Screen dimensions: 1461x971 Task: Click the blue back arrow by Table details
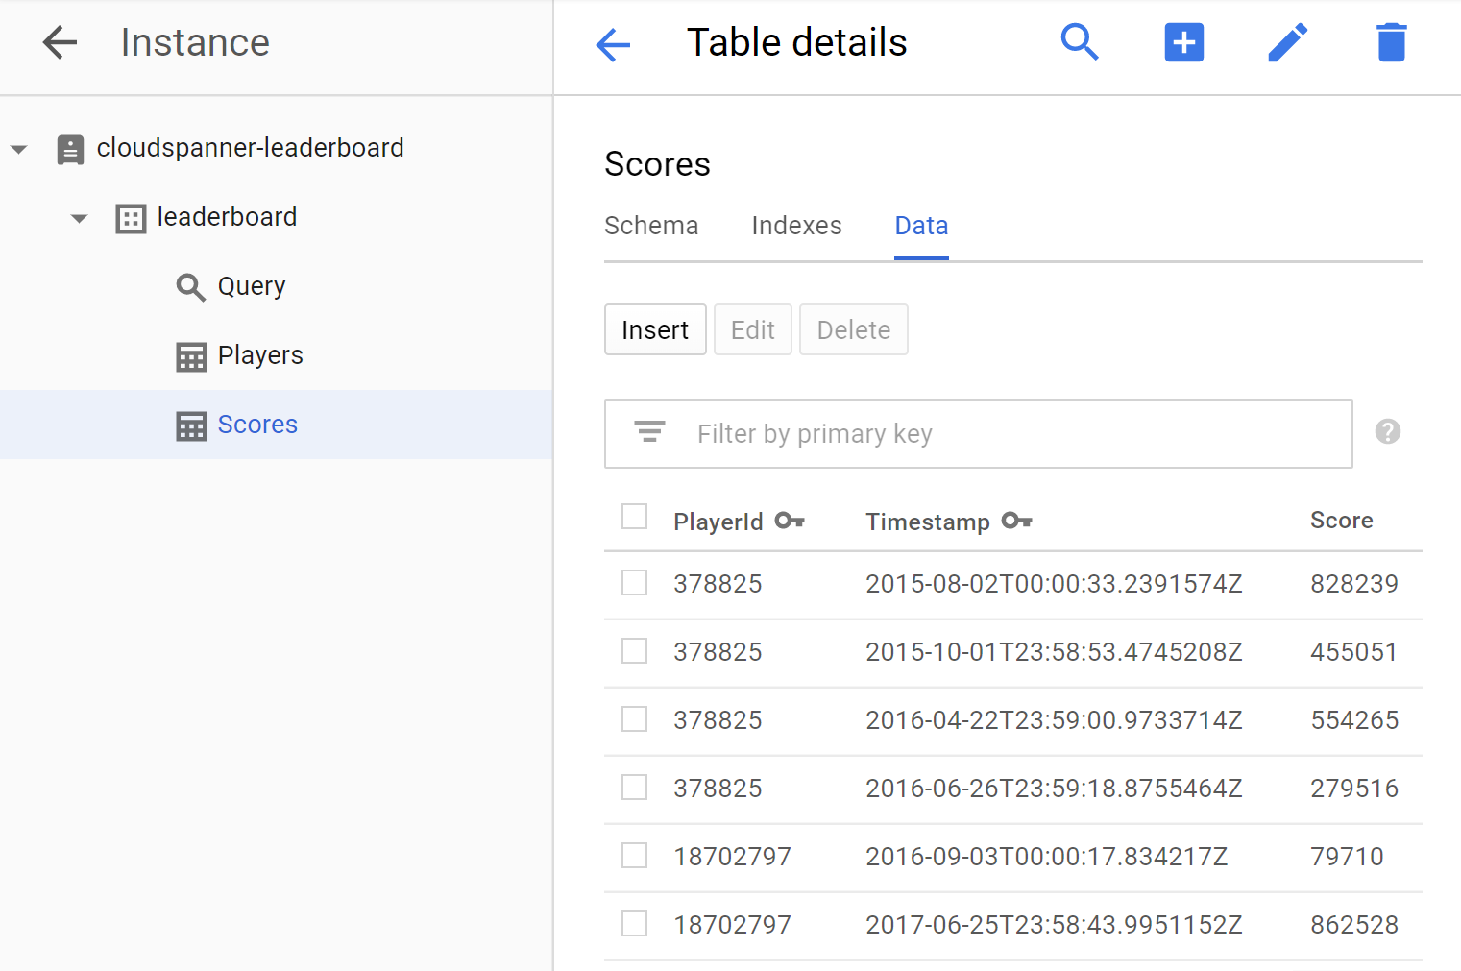click(613, 44)
